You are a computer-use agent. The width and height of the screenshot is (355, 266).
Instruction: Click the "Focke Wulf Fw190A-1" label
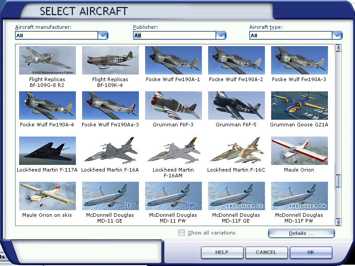click(173, 79)
